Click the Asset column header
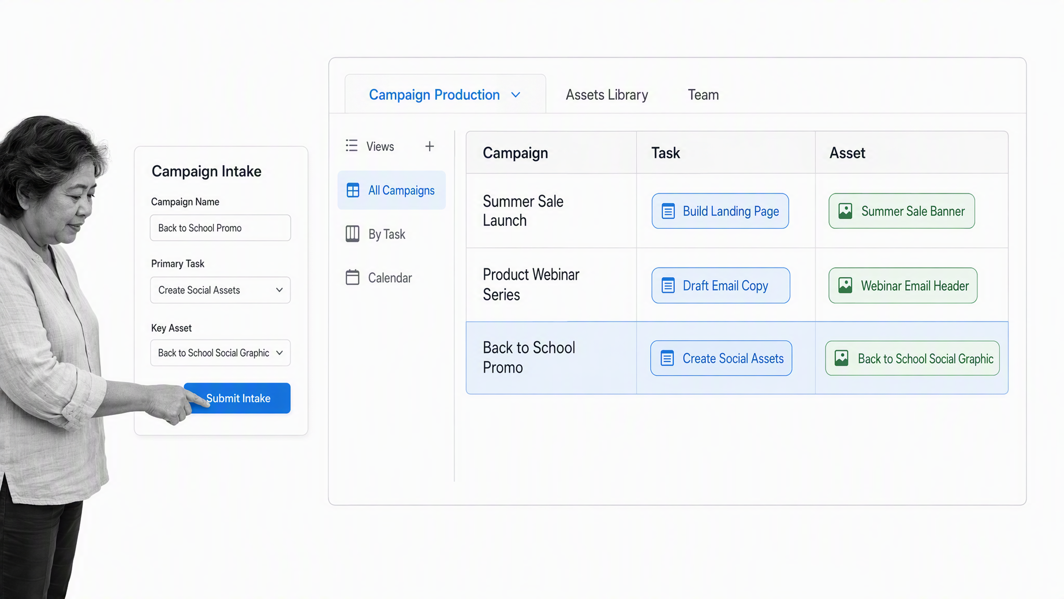 [x=912, y=152]
